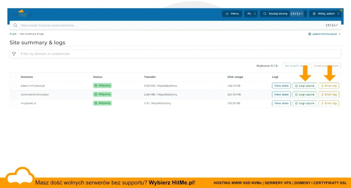
Task: Click the 3.93 MB / Współdzielony transfer value
Action: [160, 86]
